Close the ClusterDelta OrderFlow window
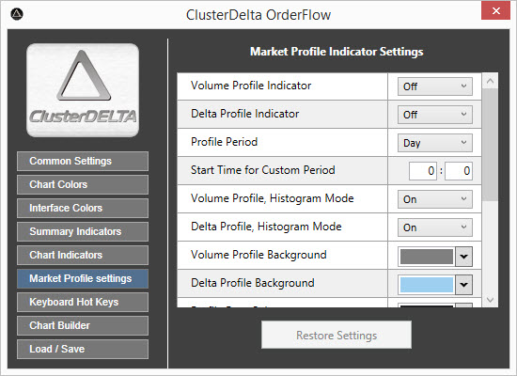Image resolution: width=517 pixels, height=376 pixels. [x=495, y=11]
